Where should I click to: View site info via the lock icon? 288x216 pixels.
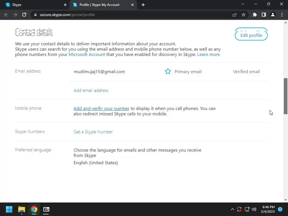coord(35,15)
